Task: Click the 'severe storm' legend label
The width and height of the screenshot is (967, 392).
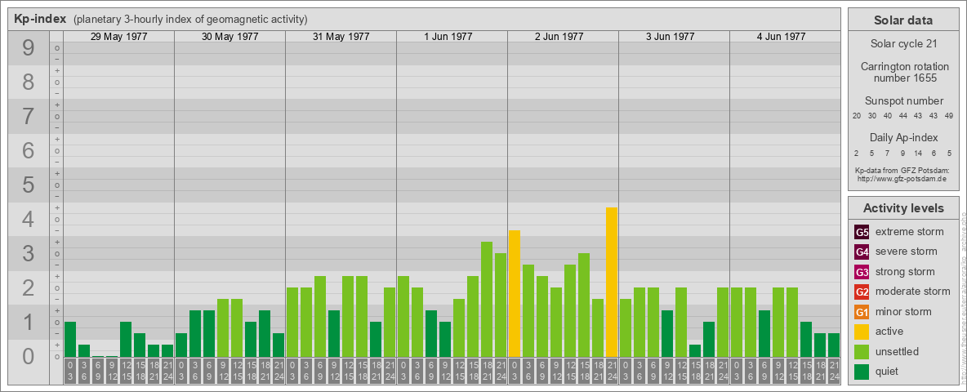Action: (x=907, y=252)
